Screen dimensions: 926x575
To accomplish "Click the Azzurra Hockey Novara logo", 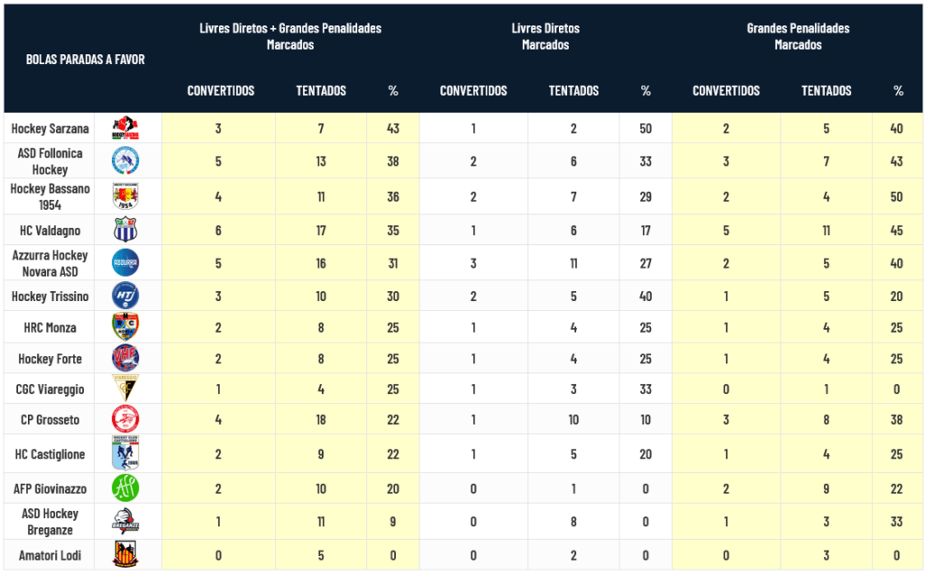I will click(126, 263).
